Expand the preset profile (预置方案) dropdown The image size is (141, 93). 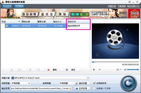pos(88,78)
